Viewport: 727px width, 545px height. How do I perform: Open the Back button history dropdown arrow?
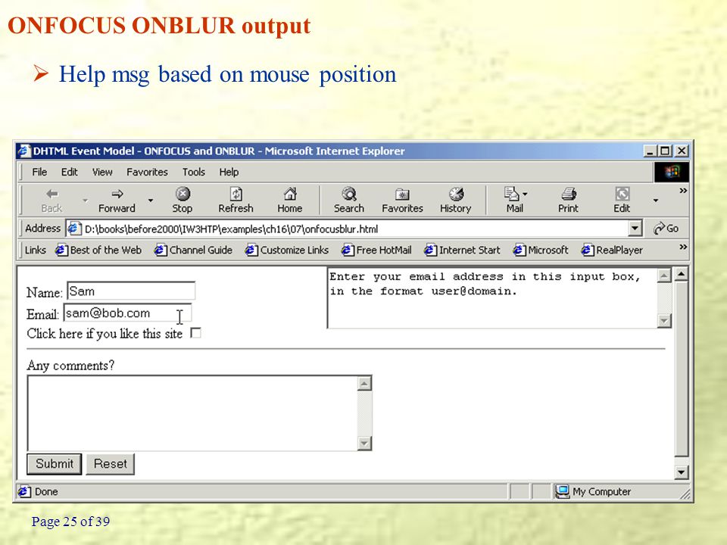[x=86, y=200]
